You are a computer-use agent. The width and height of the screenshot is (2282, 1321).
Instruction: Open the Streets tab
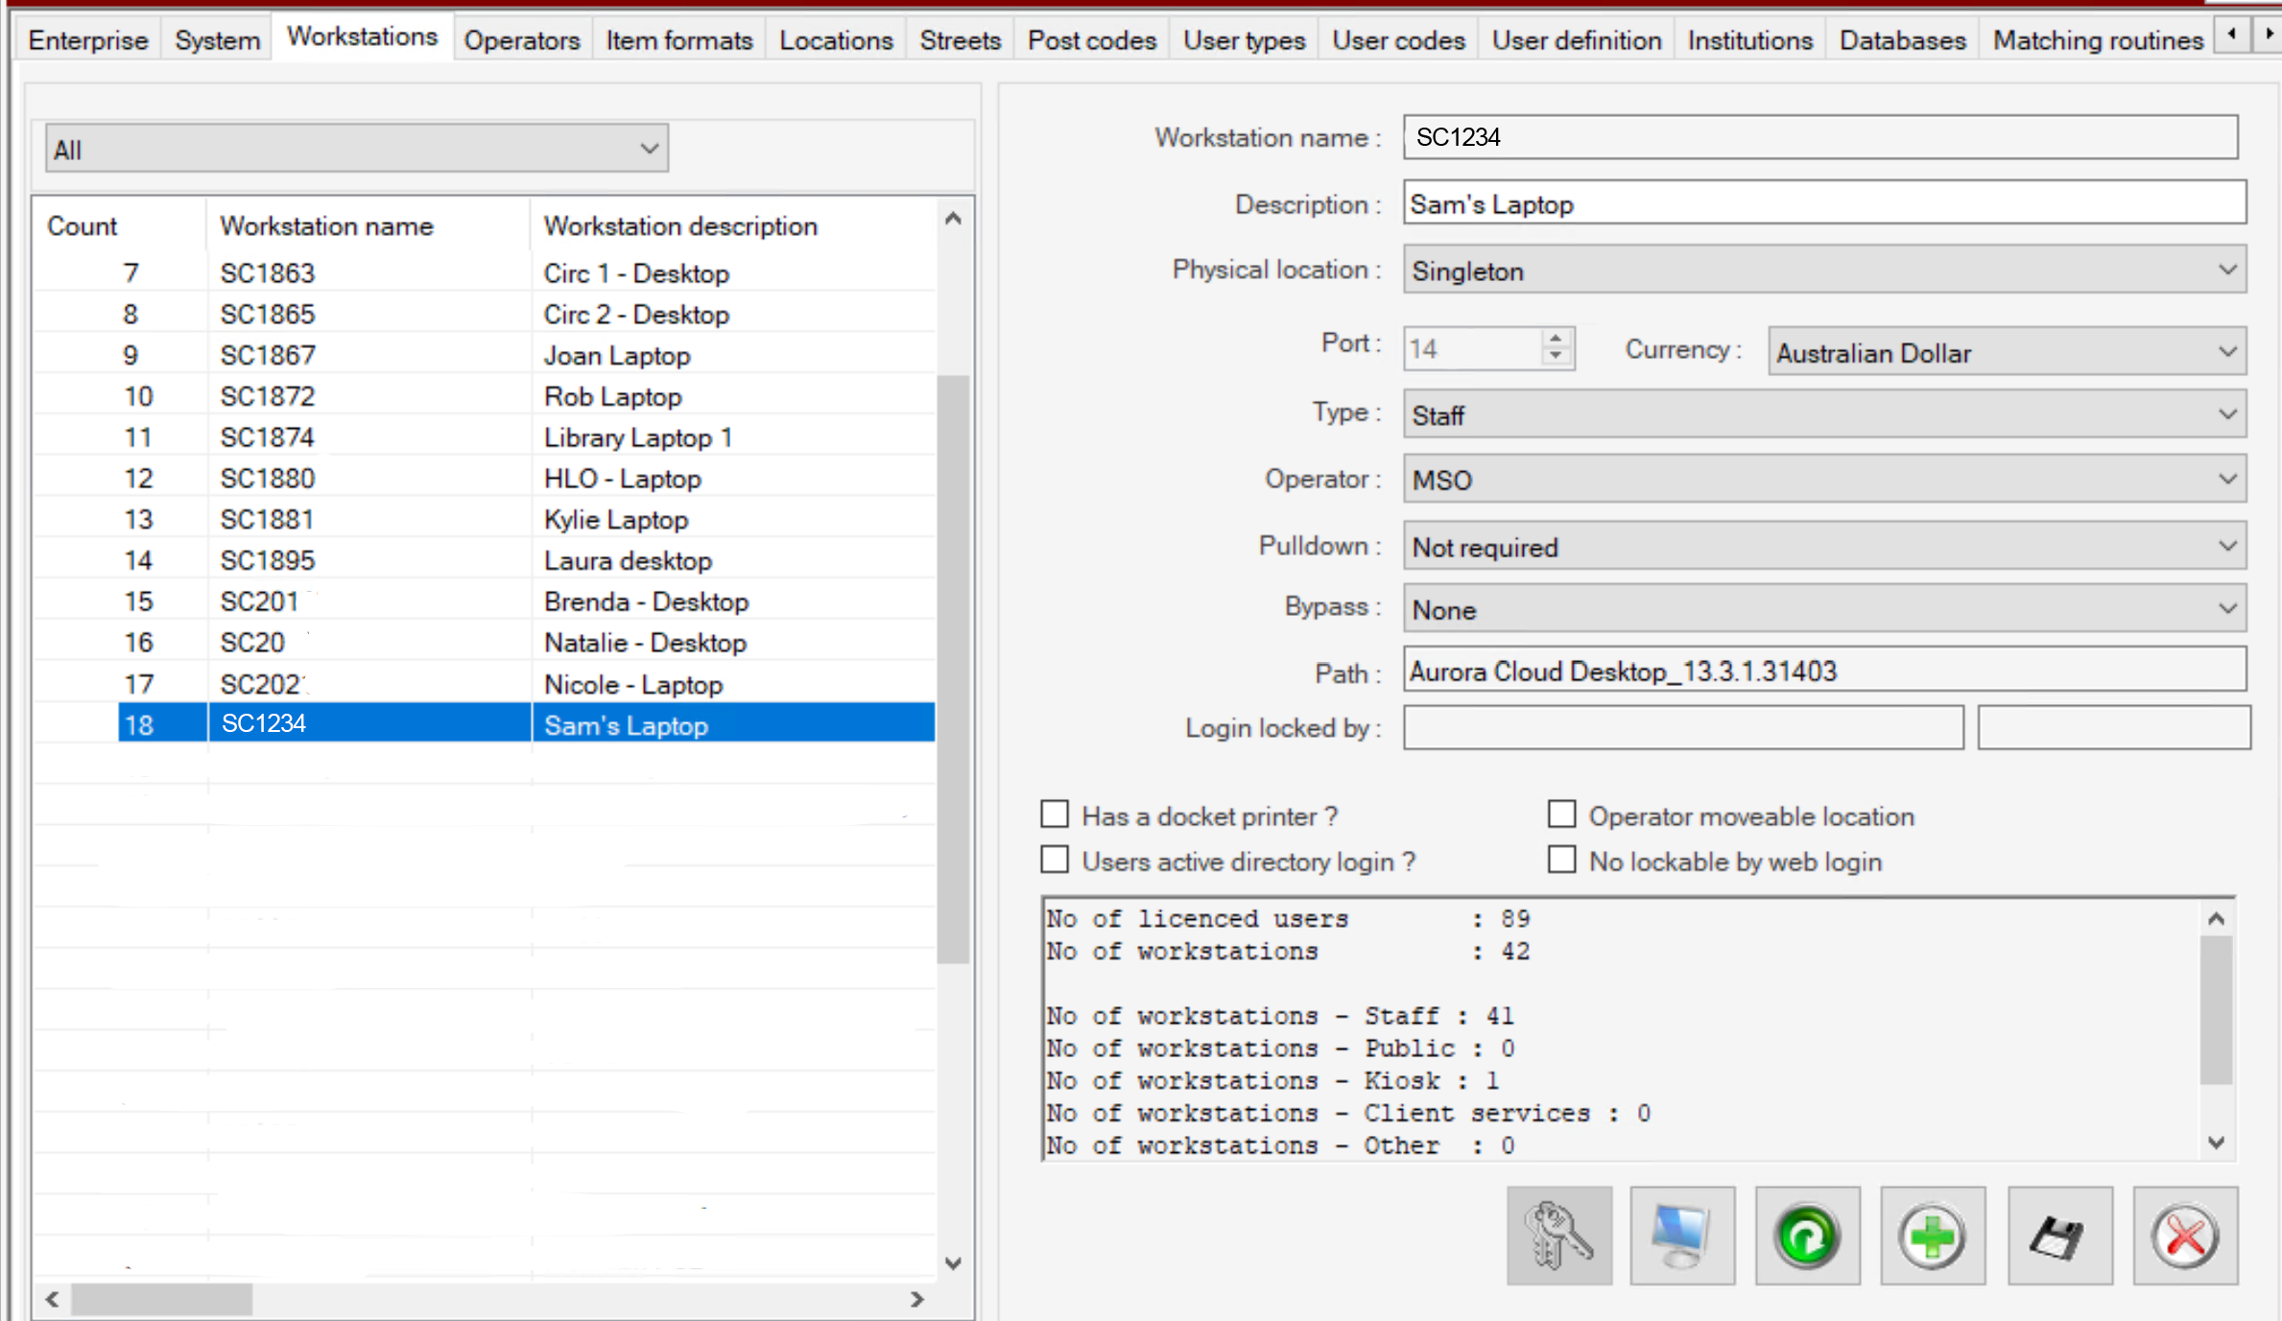pos(960,40)
